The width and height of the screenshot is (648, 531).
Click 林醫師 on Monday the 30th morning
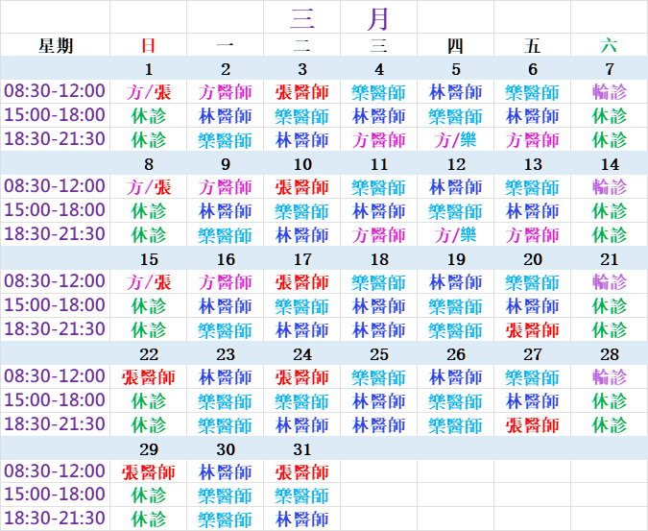click(226, 472)
